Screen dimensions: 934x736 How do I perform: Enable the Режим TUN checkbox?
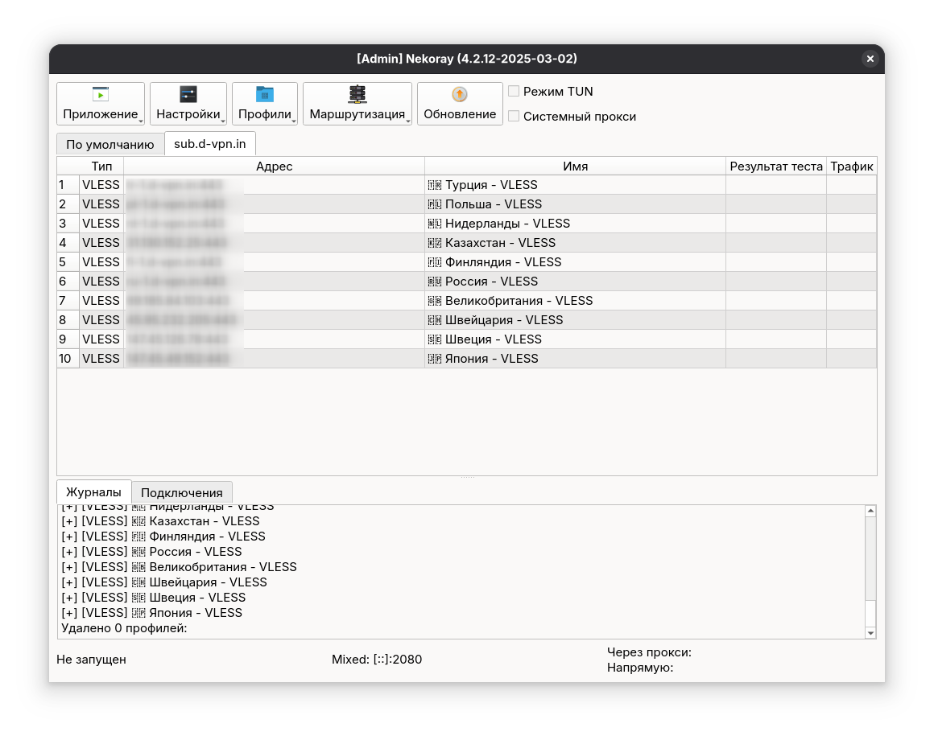(x=514, y=91)
